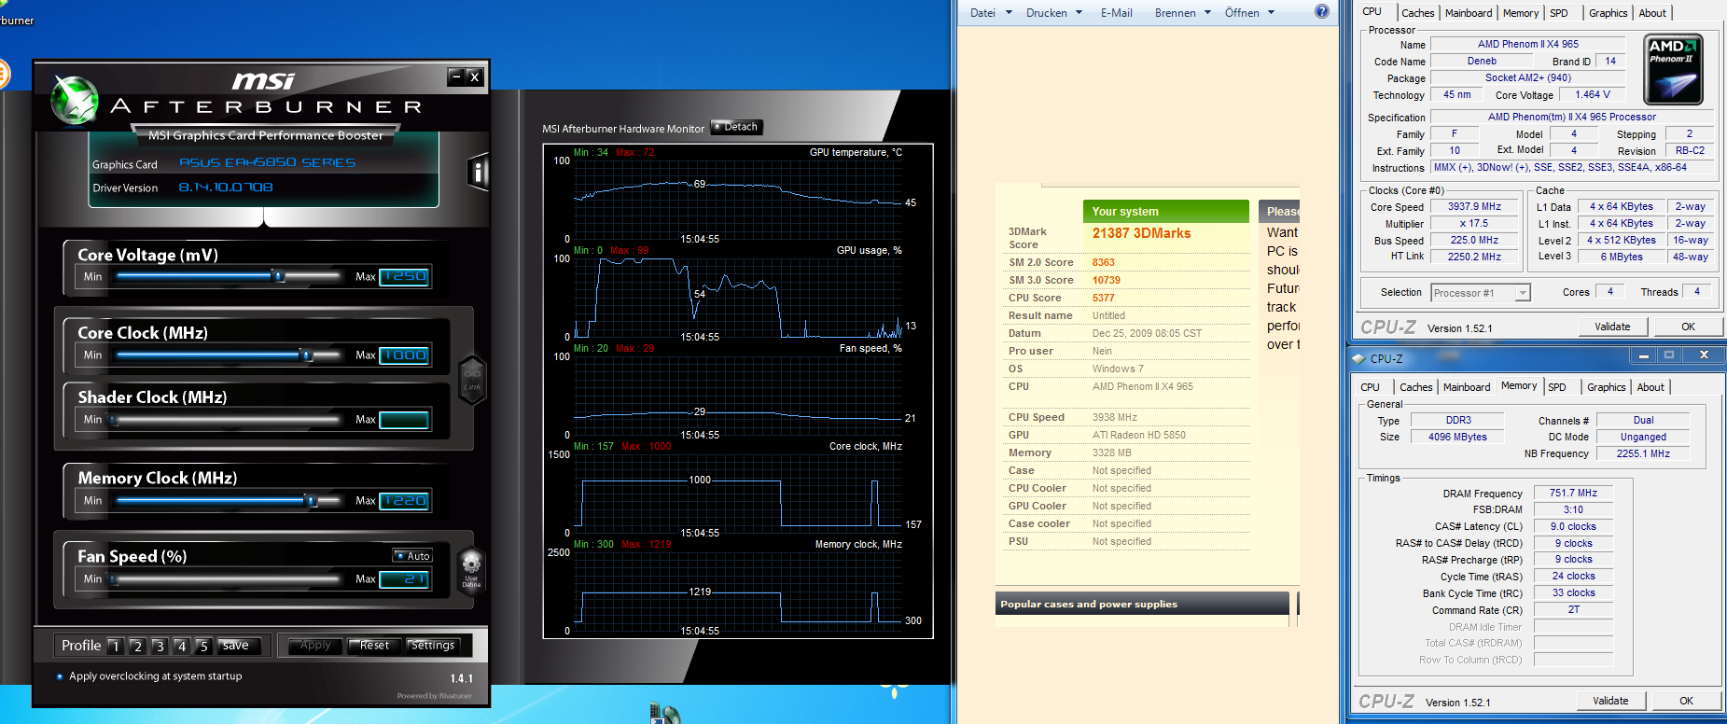Toggle Link clocks icon in Afterburner
The height and width of the screenshot is (724, 1727).
(472, 379)
